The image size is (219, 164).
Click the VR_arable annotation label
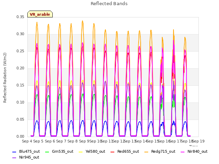[40, 14]
